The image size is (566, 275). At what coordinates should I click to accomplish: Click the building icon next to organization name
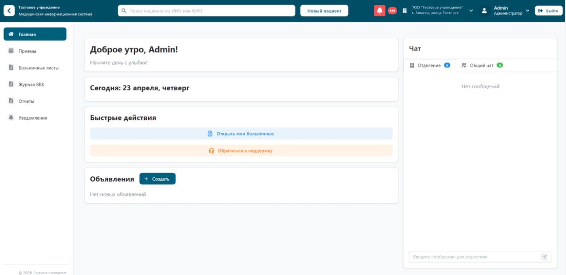[x=405, y=11]
